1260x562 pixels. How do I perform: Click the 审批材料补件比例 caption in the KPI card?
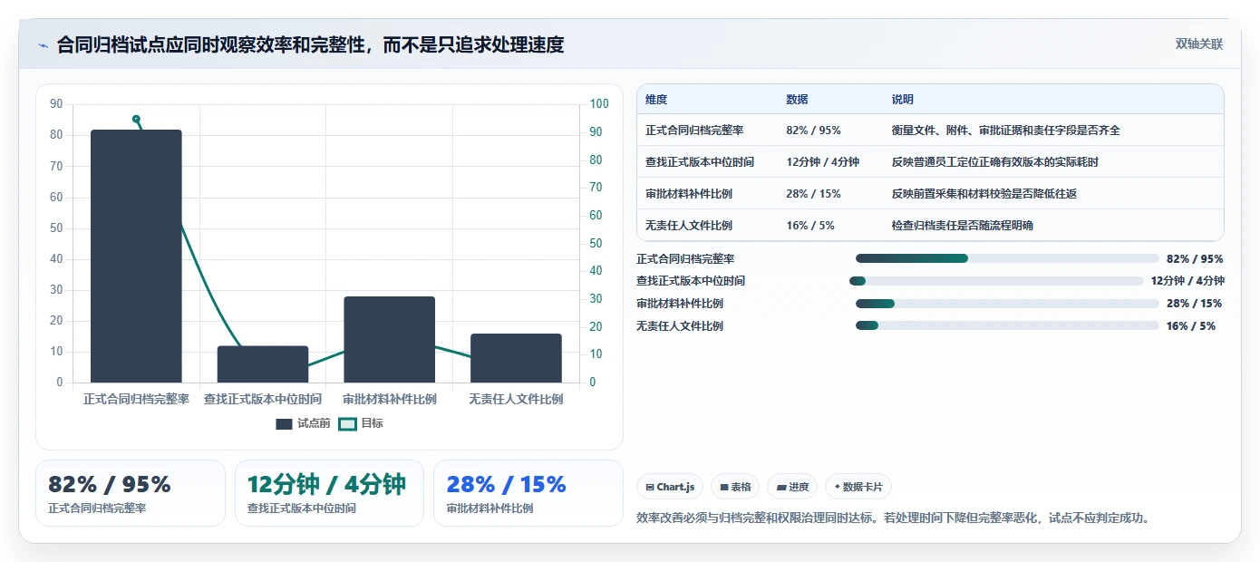pos(489,509)
